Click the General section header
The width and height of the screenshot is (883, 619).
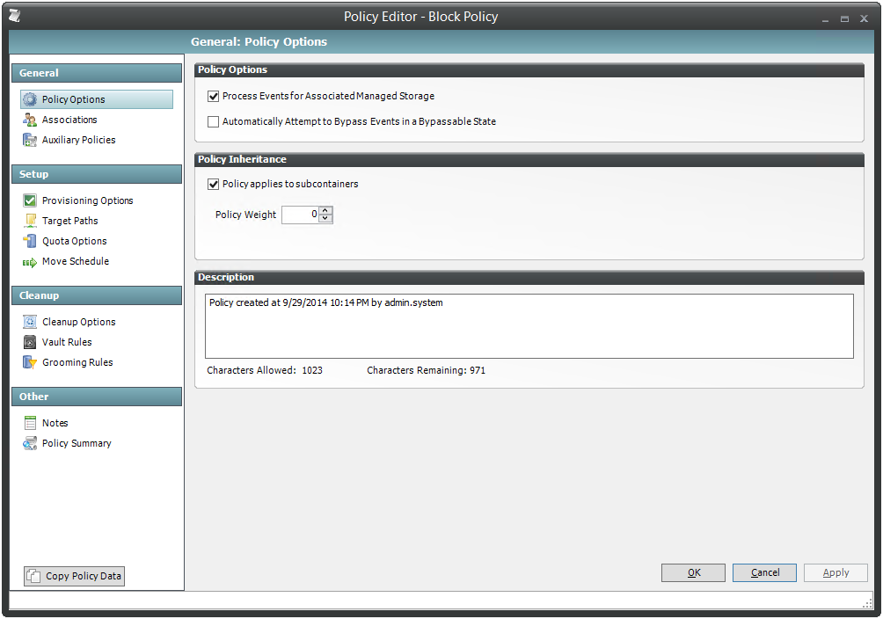[x=97, y=73]
